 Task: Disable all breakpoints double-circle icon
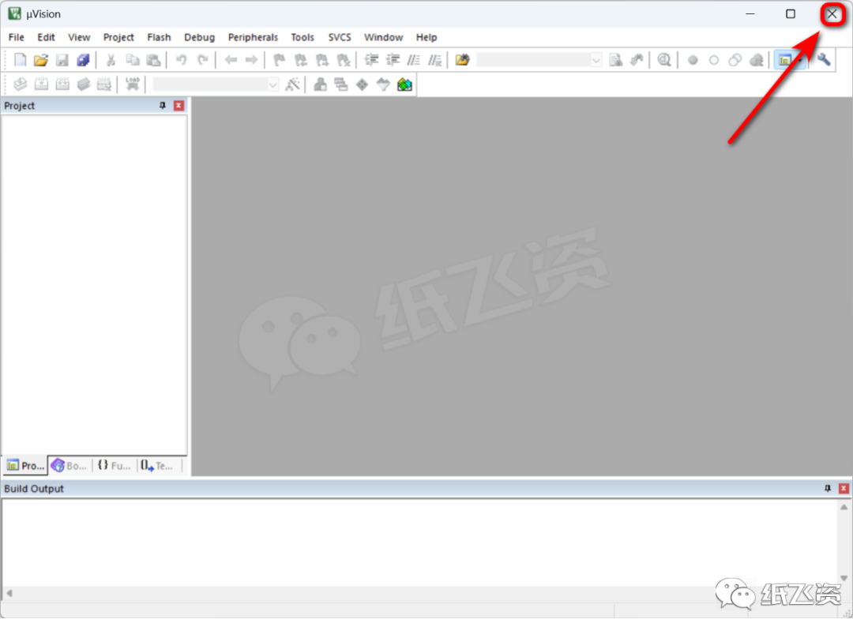tap(735, 60)
